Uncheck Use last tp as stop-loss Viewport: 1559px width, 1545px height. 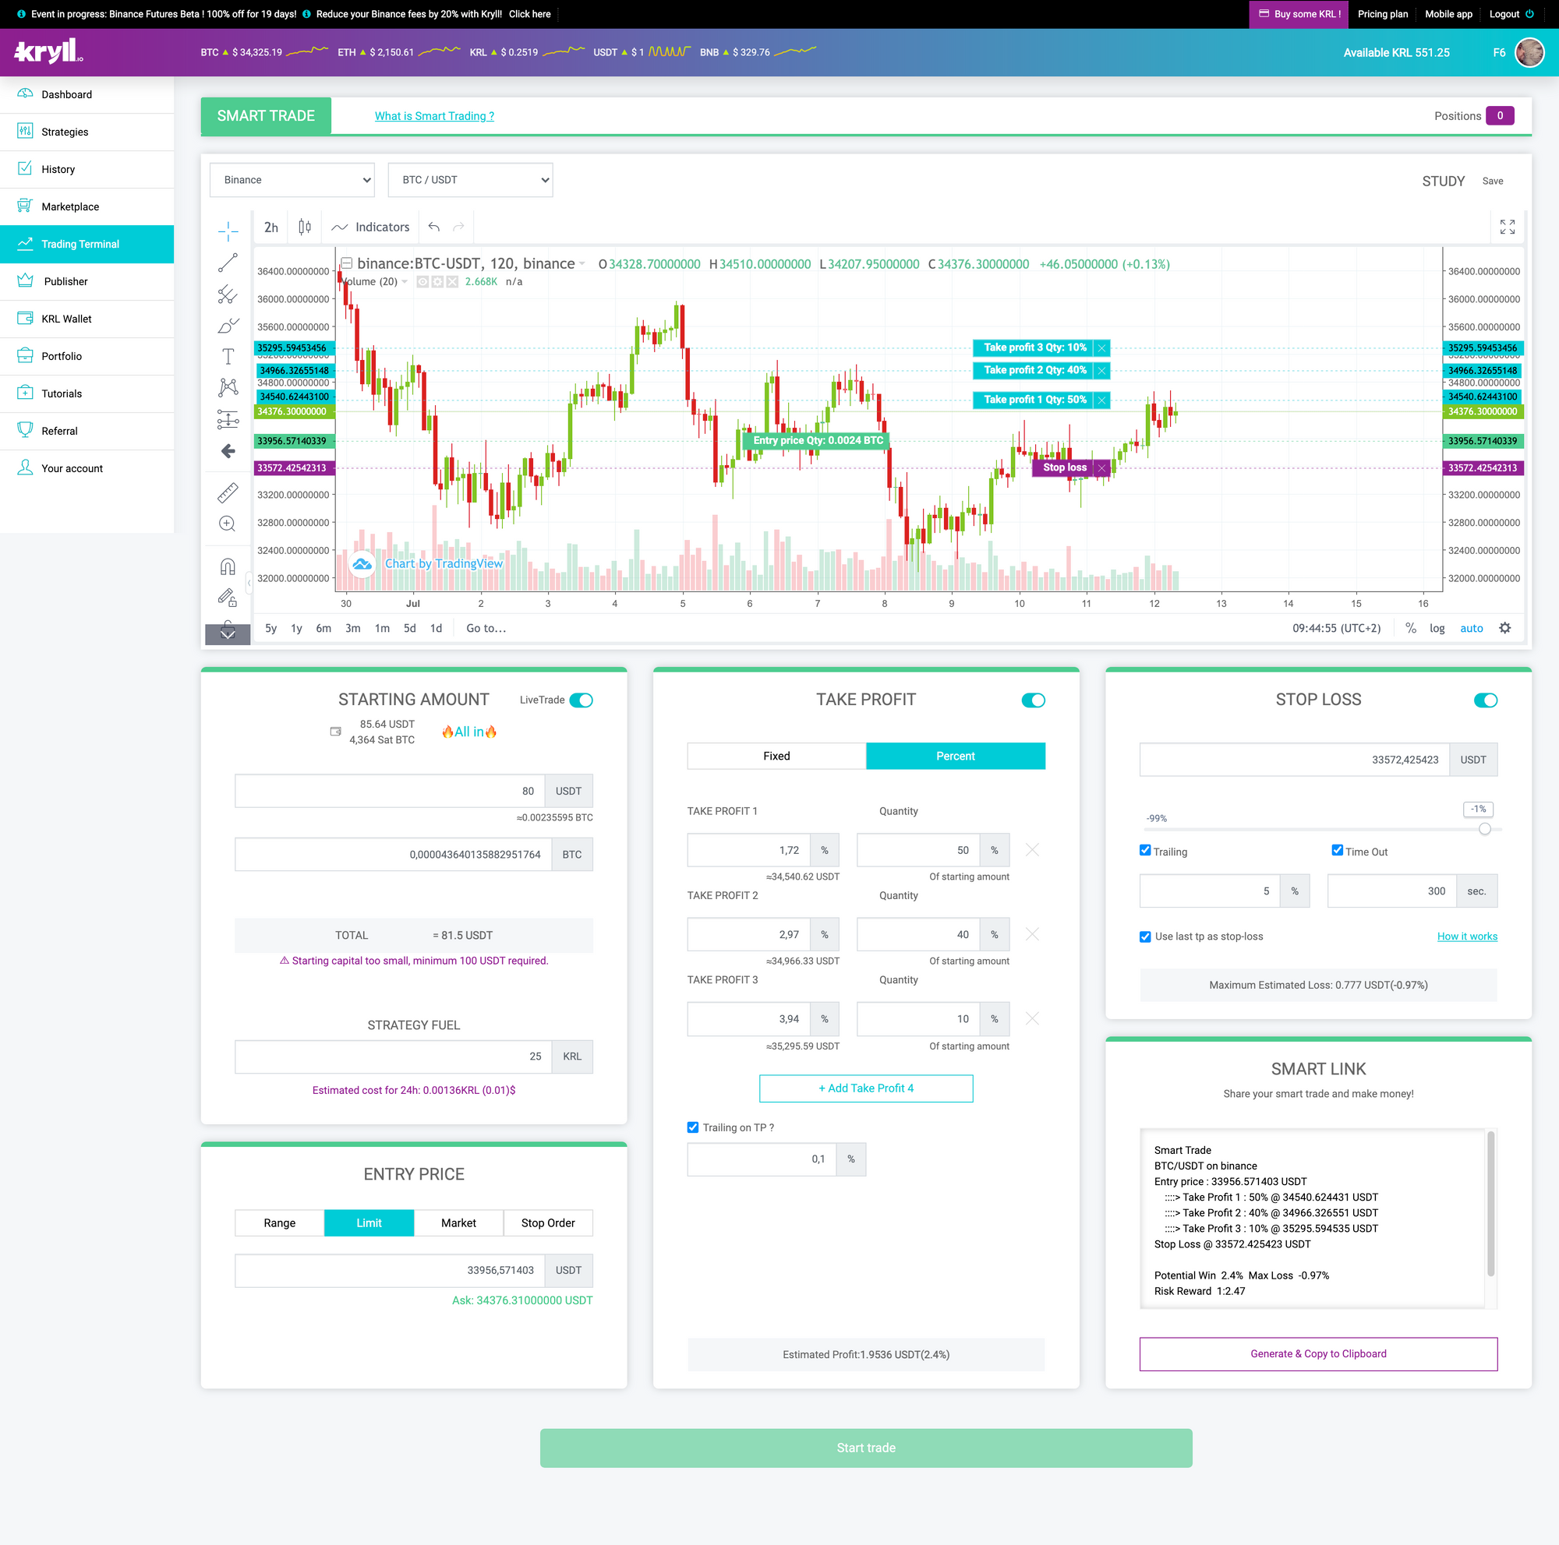[1145, 937]
